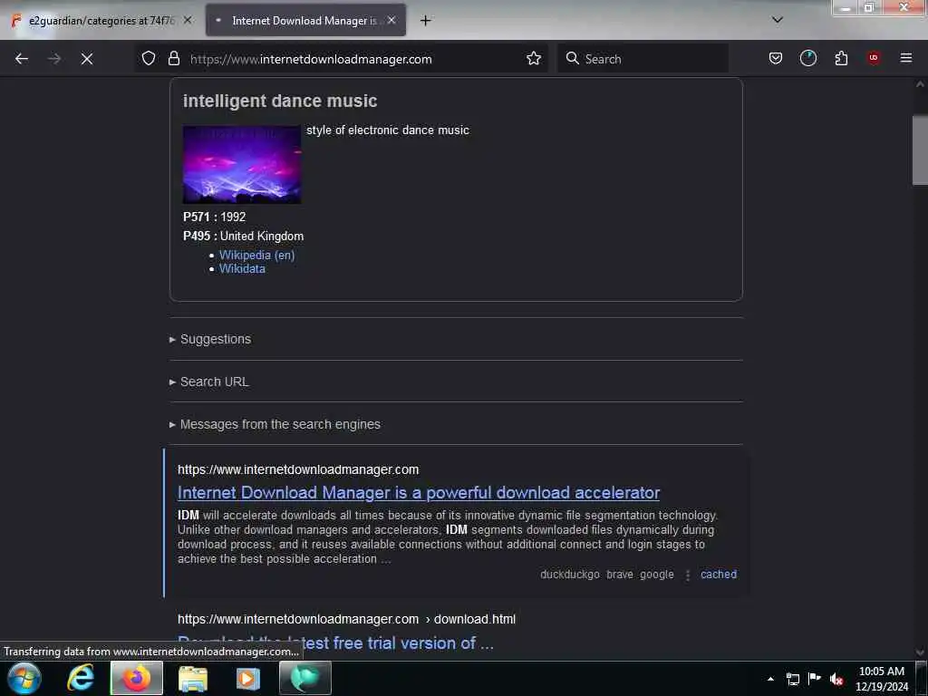
Task: Bookmark this page with the star
Action: tap(534, 58)
